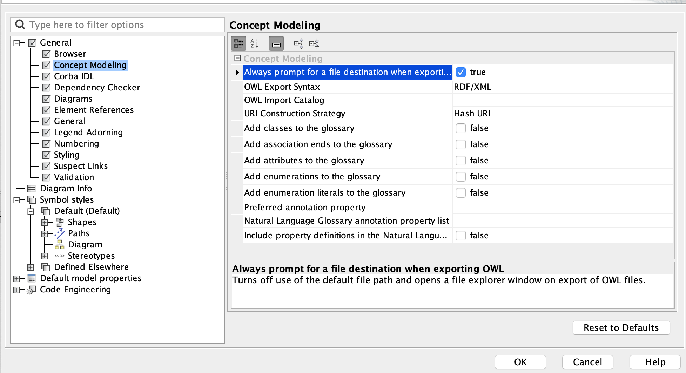Enable Add enumerations to the glossary checkbox
The image size is (686, 373).
(461, 177)
